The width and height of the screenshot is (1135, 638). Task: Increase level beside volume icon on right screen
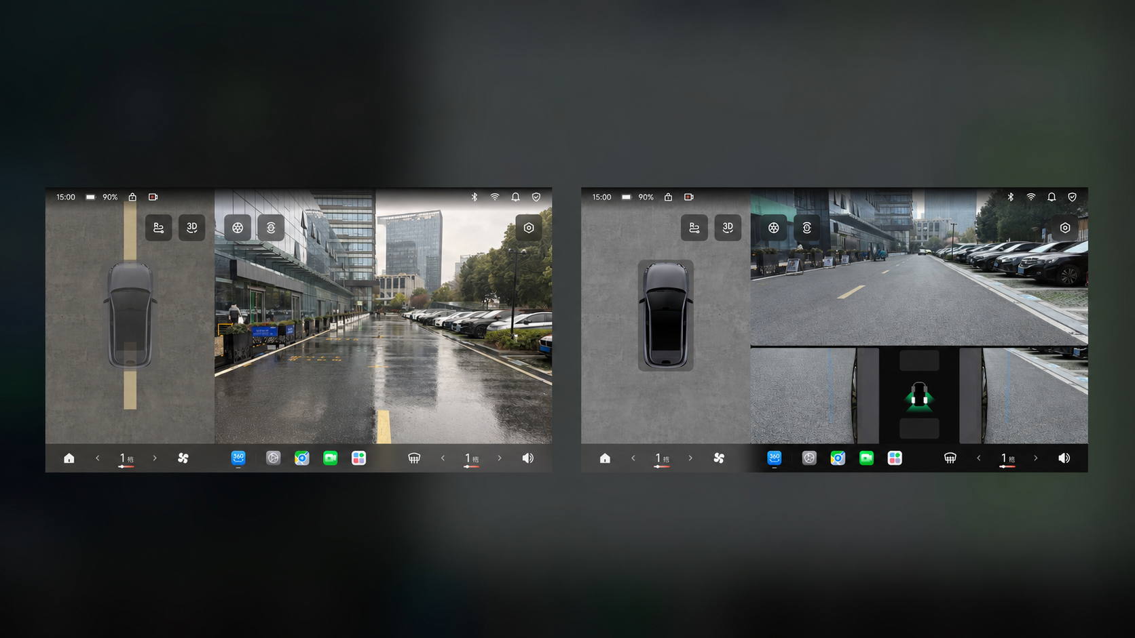click(1036, 458)
